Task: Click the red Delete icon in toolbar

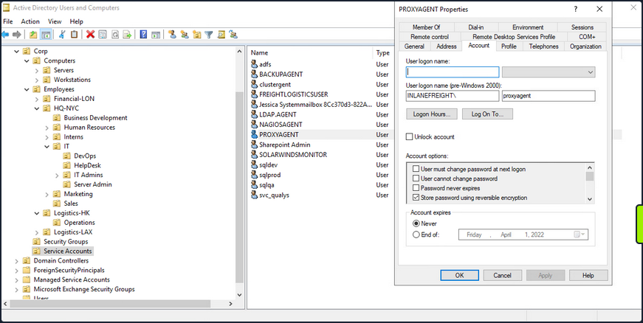Action: (x=90, y=34)
